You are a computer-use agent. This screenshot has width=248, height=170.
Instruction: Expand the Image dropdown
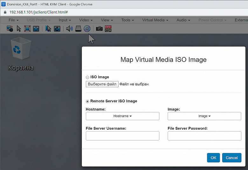coord(204,116)
